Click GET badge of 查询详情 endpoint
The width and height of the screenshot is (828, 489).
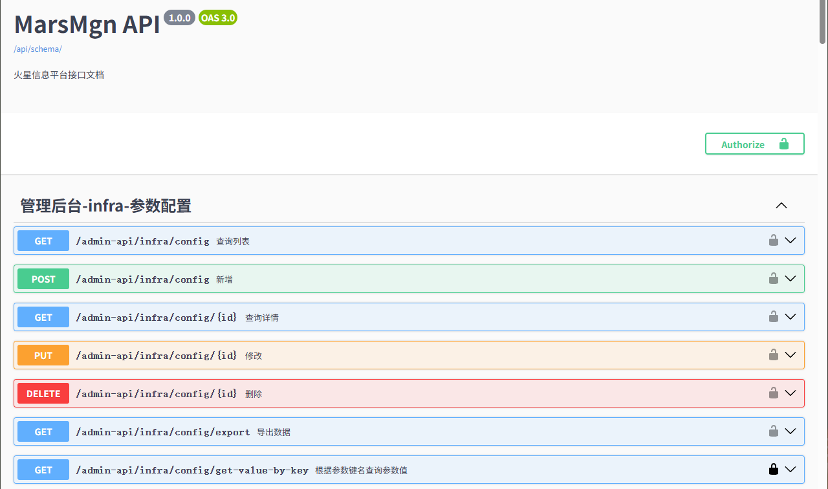click(x=43, y=317)
